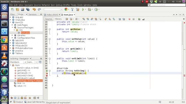Image resolution: width=186 pixels, height=104 pixels.
Task: Select getLimit() in the Navigator
Action: 24,70
